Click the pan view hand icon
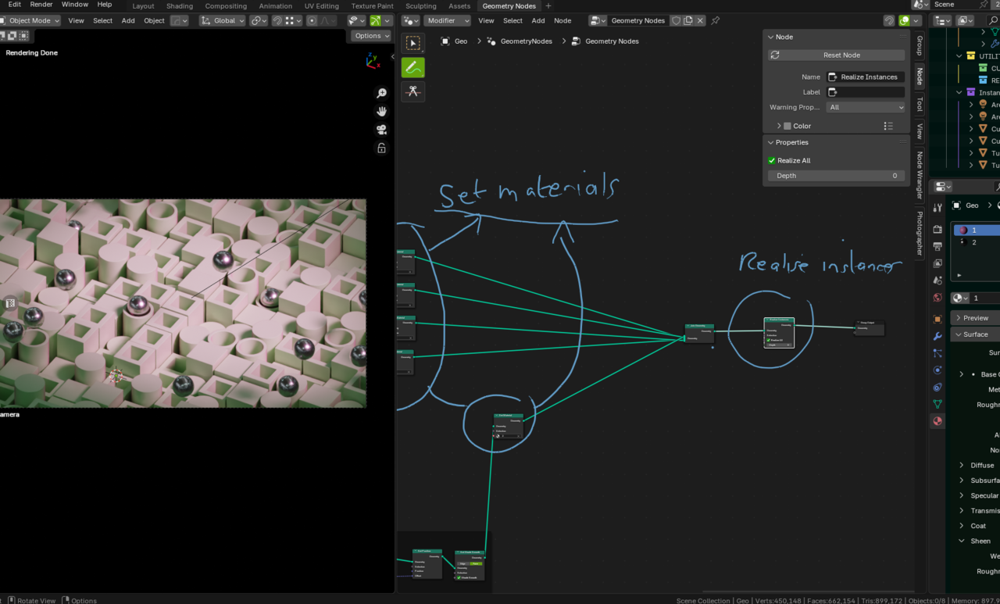The height and width of the screenshot is (604, 1000). (x=381, y=111)
